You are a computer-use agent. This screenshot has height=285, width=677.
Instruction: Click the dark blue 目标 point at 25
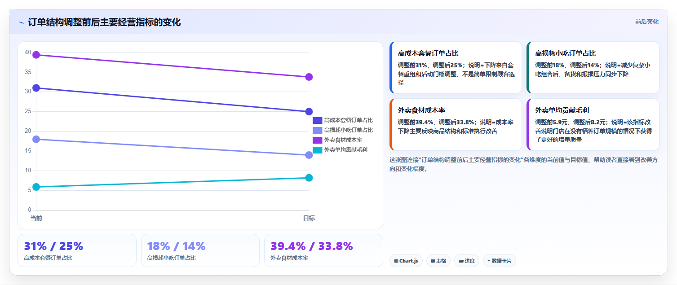point(309,112)
